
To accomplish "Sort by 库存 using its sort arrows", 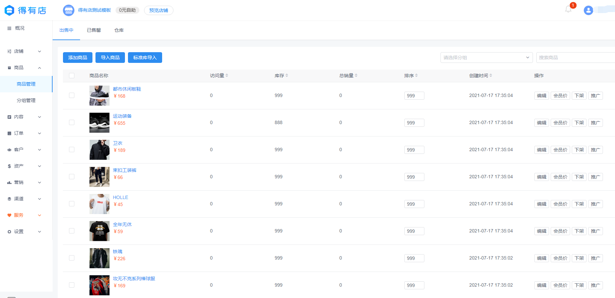I will pos(287,76).
